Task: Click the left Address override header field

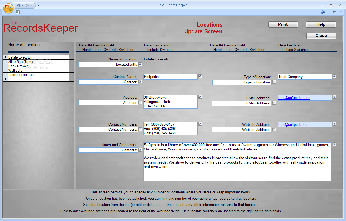Action: click(108, 103)
